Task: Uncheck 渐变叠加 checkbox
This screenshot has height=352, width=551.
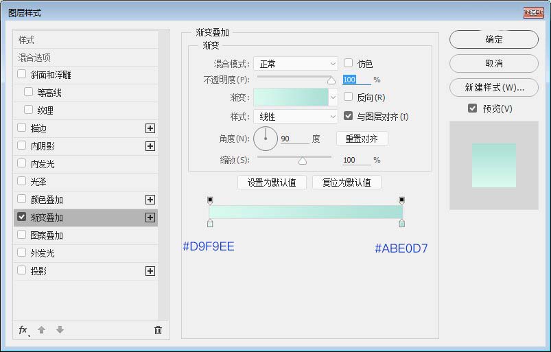Action: 22,217
